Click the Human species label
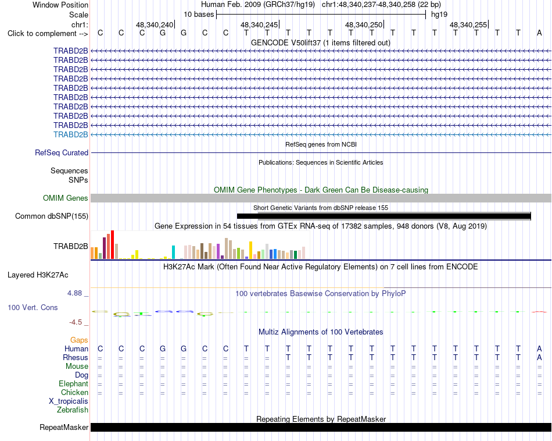552x441 pixels. pos(76,349)
